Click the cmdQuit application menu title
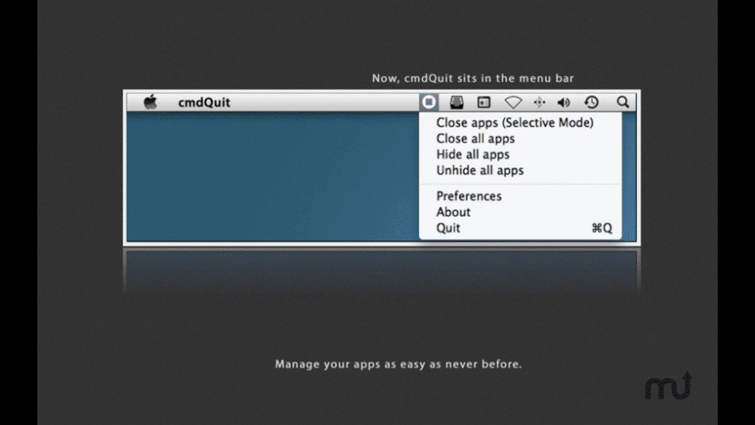 click(x=204, y=102)
